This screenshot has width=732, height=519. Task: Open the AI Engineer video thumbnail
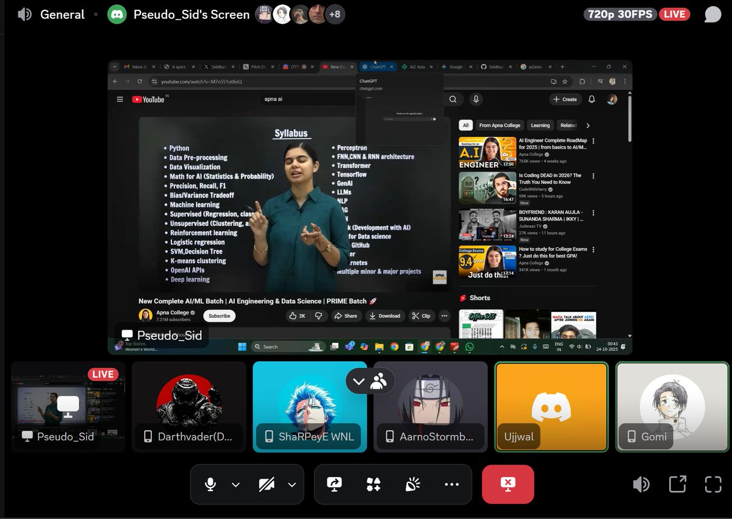487,152
